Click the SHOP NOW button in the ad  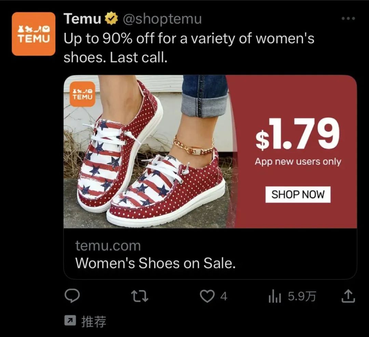point(298,195)
